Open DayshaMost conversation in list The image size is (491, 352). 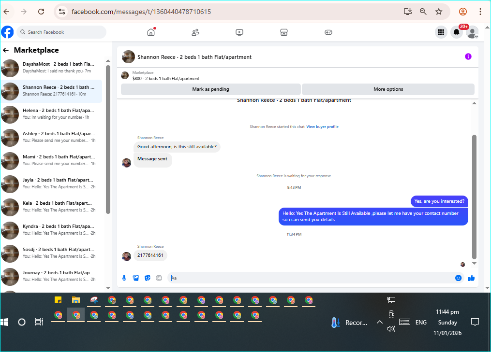point(52,68)
